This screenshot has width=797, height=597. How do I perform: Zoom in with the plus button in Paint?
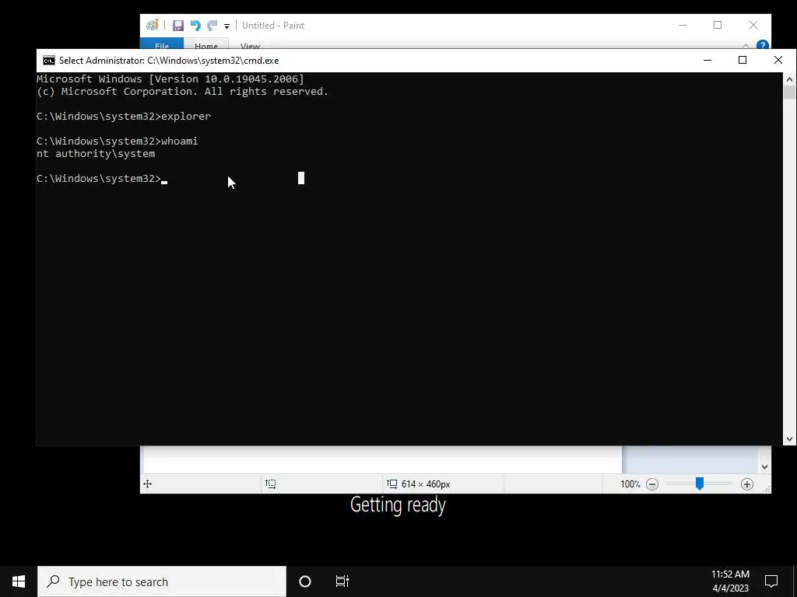(746, 484)
